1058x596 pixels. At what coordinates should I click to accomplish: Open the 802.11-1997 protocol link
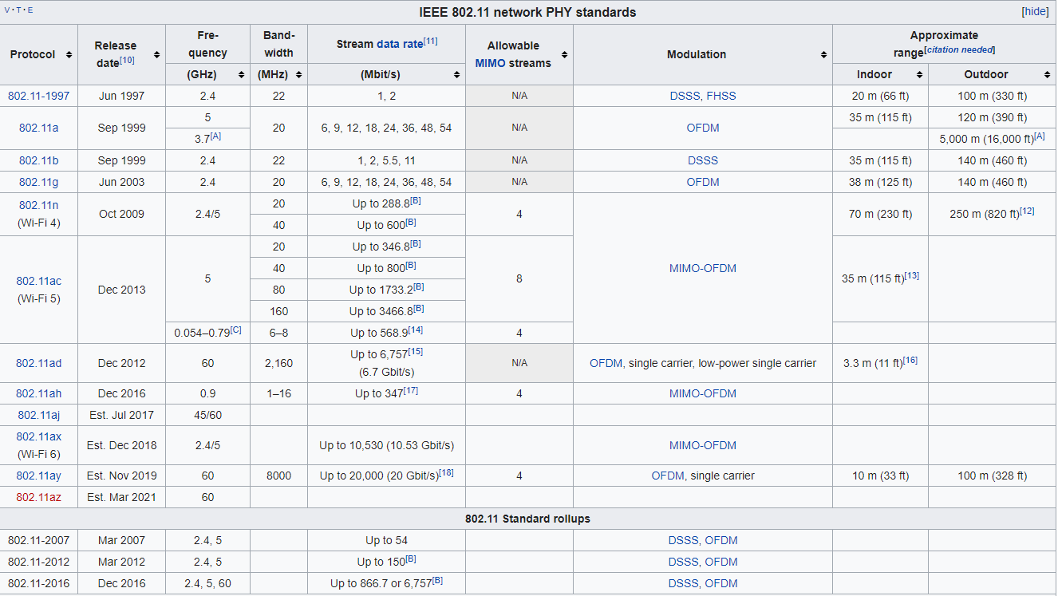(x=38, y=96)
